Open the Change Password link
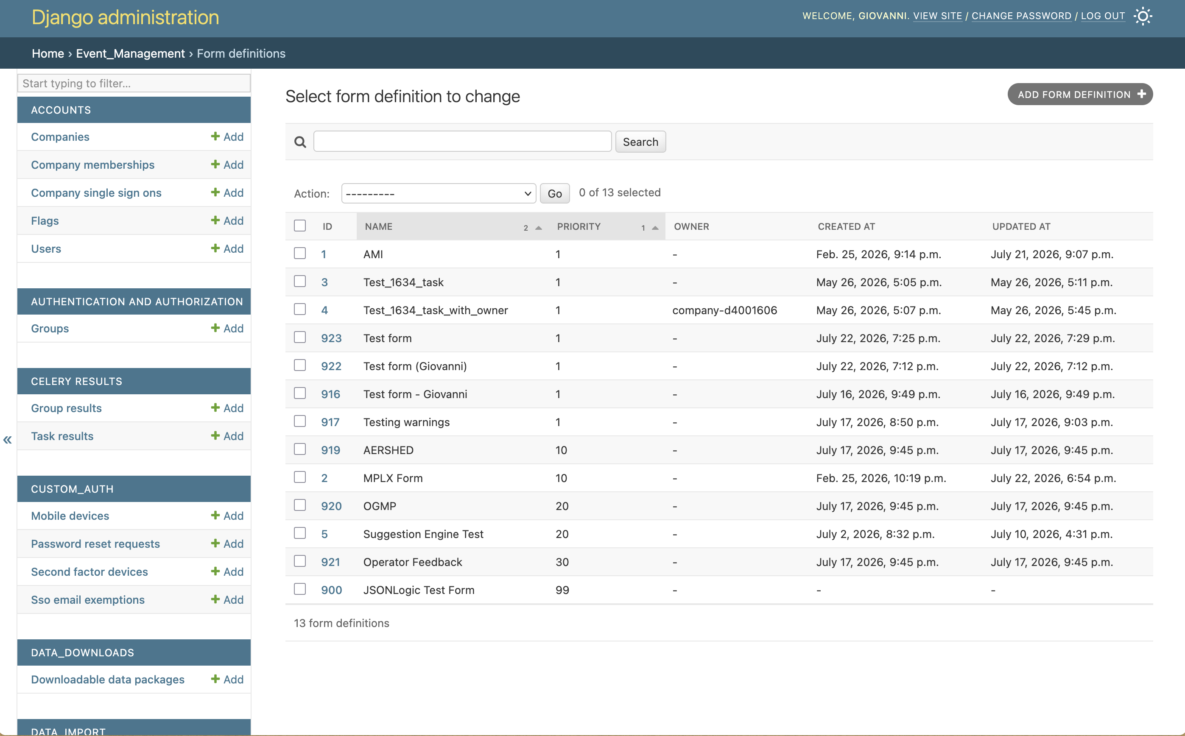This screenshot has height=736, width=1185. click(x=1021, y=16)
